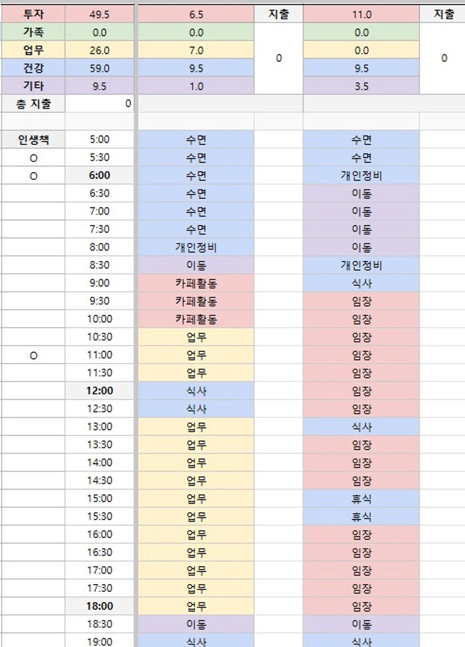Select the 총 지출 label cell
The width and height of the screenshot is (465, 647).
(x=33, y=104)
